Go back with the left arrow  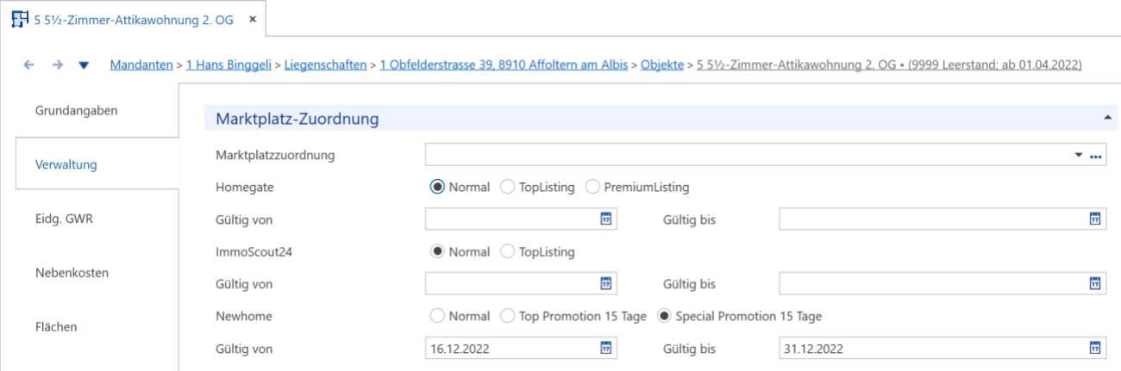30,65
